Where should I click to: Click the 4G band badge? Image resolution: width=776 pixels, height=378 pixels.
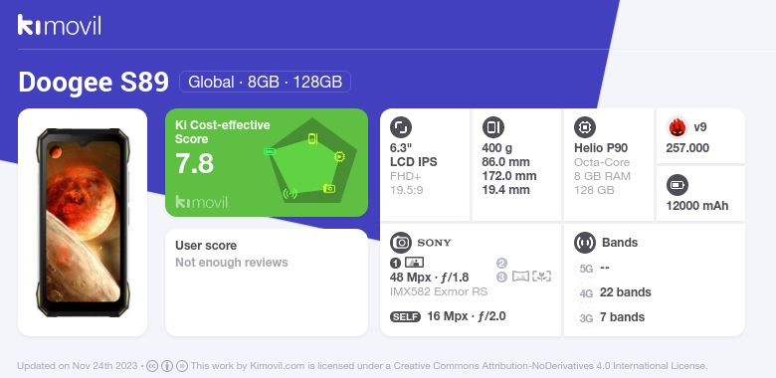click(x=586, y=292)
